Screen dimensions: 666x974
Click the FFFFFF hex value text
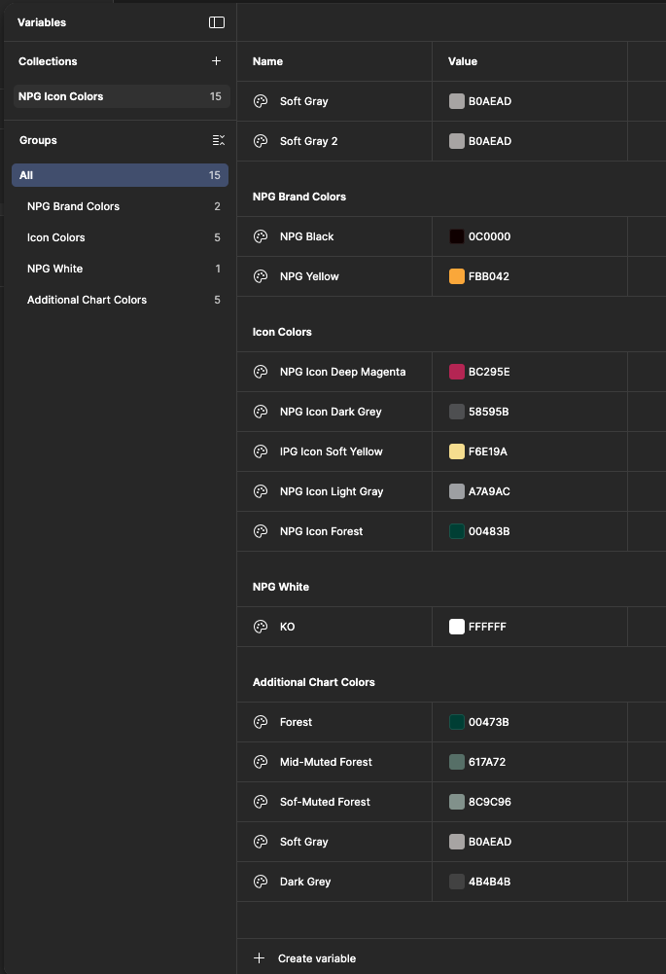click(x=487, y=627)
